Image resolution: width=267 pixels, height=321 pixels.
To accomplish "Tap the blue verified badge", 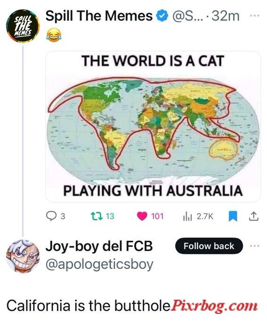I will pyautogui.click(x=162, y=16).
